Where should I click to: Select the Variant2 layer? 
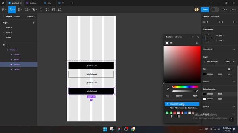point(17,60)
